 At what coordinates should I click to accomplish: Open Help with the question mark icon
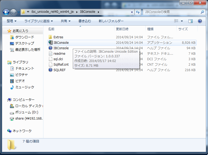tap(200, 21)
